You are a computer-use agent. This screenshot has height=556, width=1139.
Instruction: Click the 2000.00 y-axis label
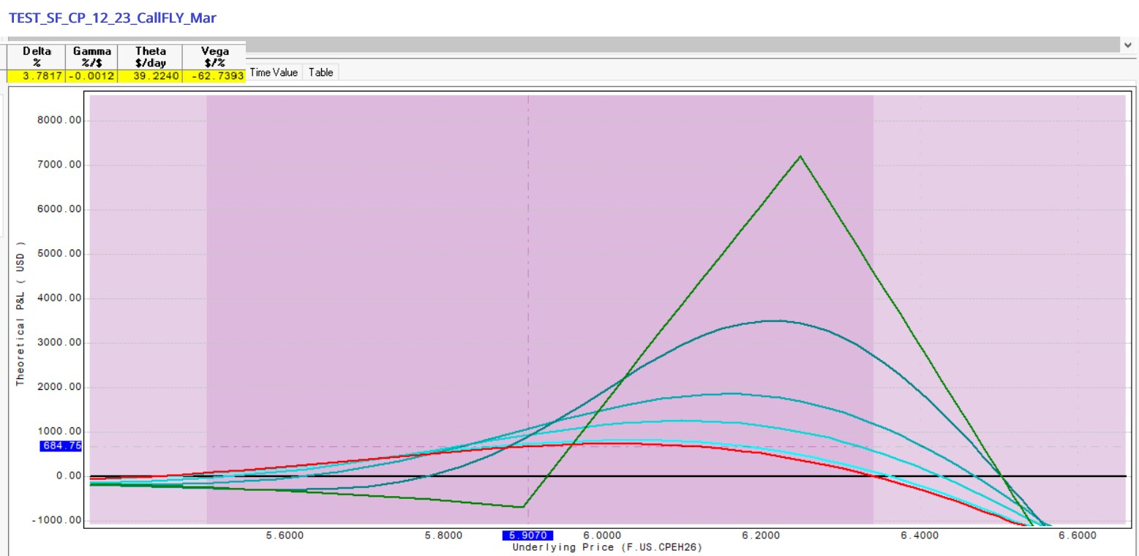[60, 387]
